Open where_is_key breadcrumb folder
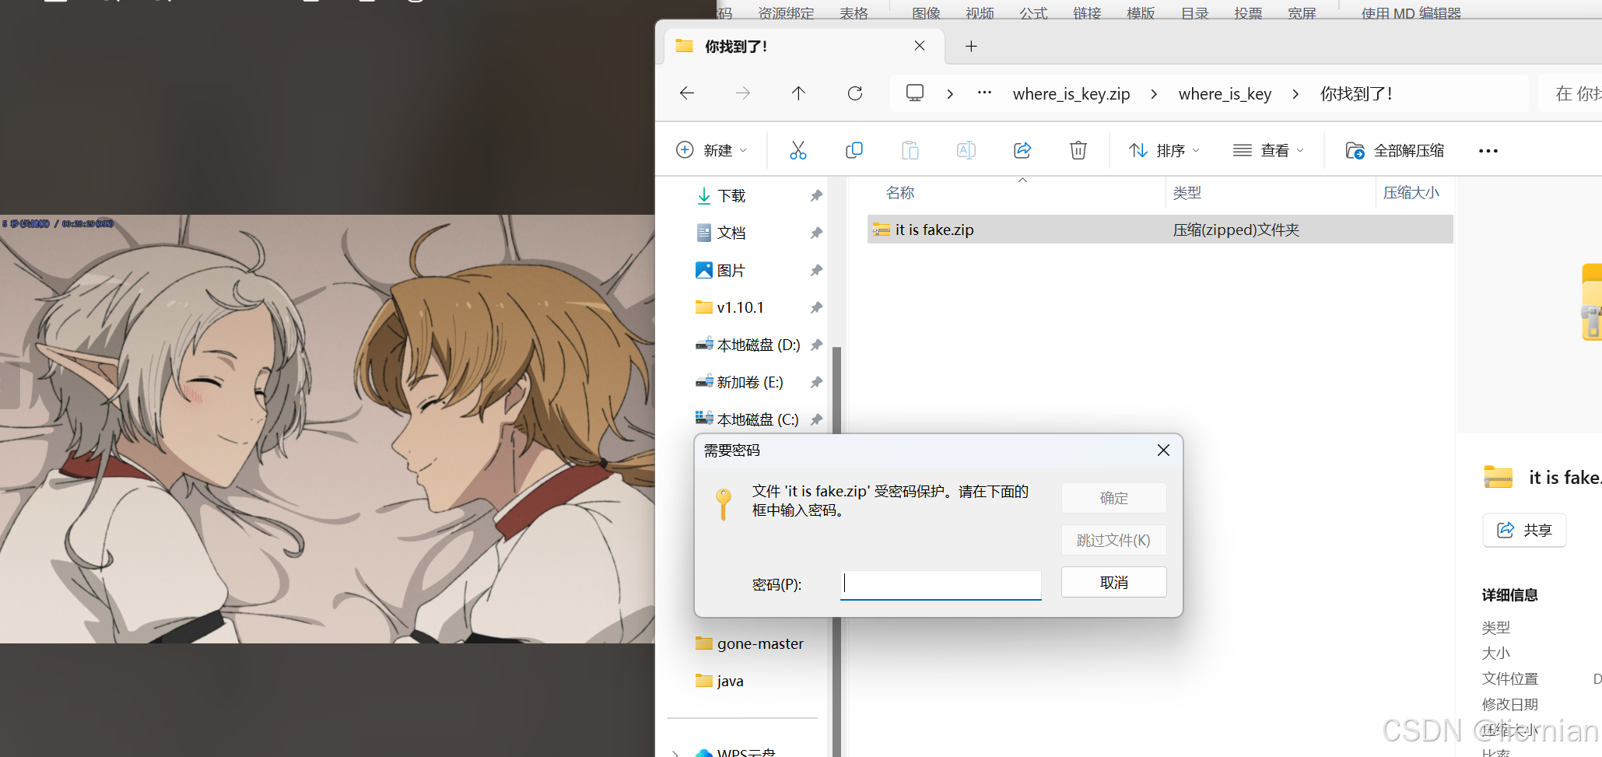Viewport: 1602px width, 757px height. (x=1225, y=94)
